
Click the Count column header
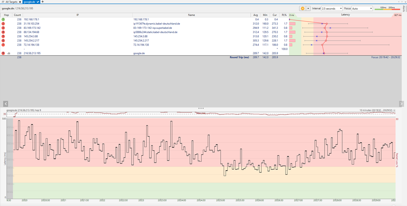click(18, 15)
